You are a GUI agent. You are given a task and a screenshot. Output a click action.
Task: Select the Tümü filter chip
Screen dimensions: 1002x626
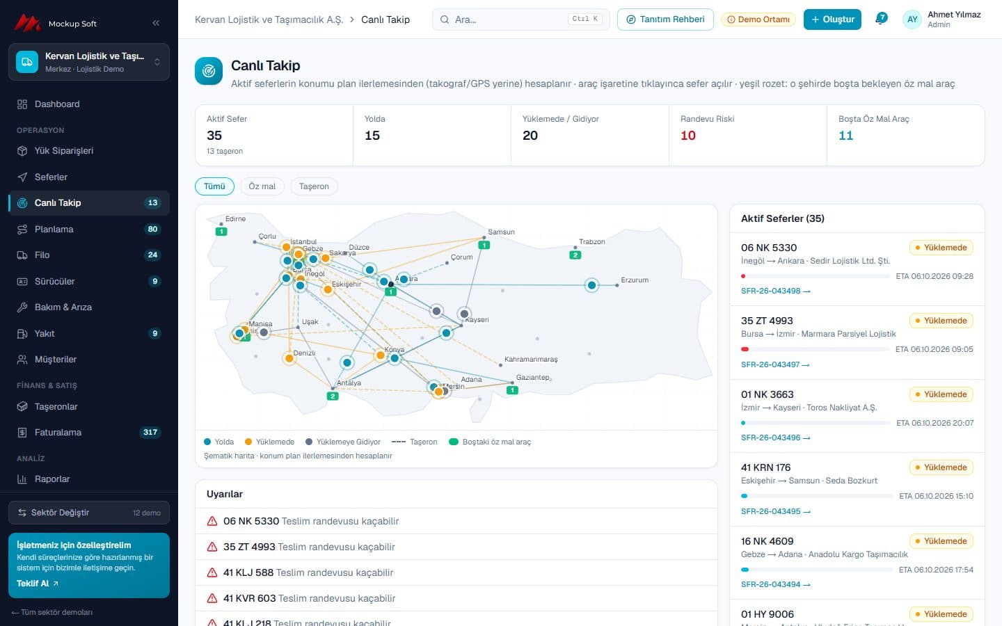pyautogui.click(x=214, y=186)
